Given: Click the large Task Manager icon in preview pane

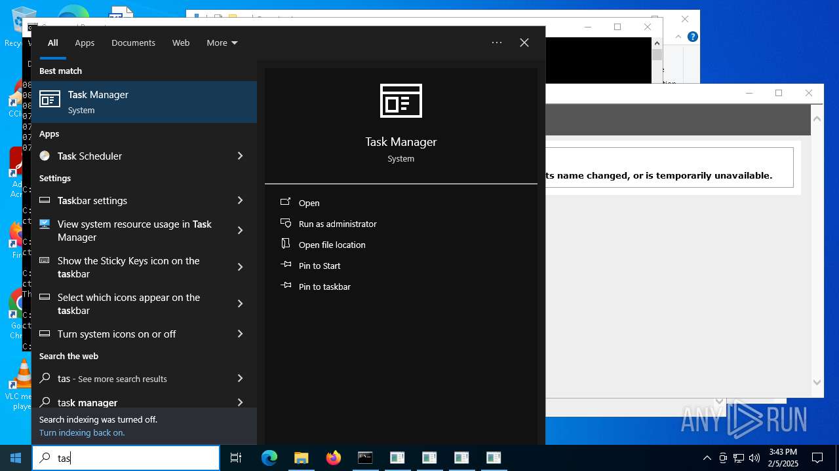Looking at the screenshot, I should point(401,101).
